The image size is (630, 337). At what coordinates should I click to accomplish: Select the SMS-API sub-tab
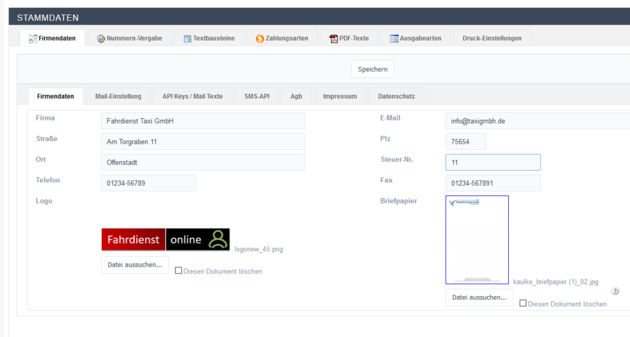pyautogui.click(x=257, y=97)
